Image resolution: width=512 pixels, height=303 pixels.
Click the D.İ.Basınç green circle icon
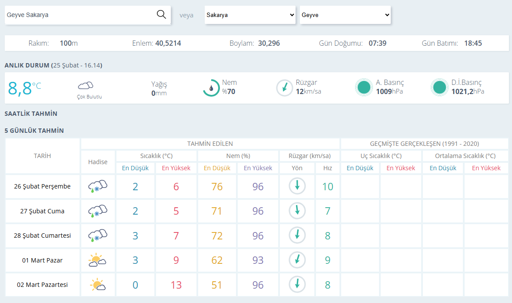pyautogui.click(x=439, y=88)
